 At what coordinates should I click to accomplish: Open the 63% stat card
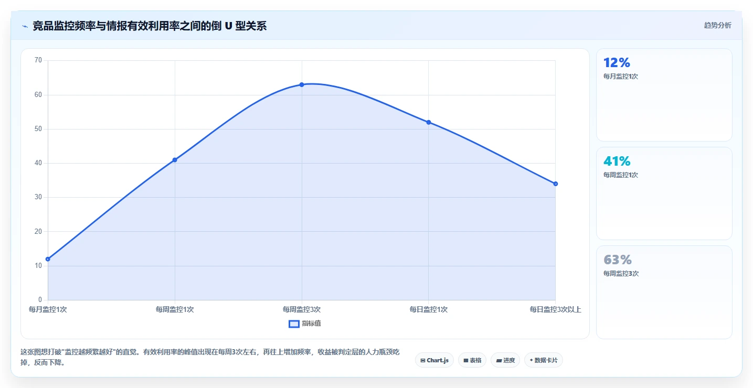pos(664,292)
